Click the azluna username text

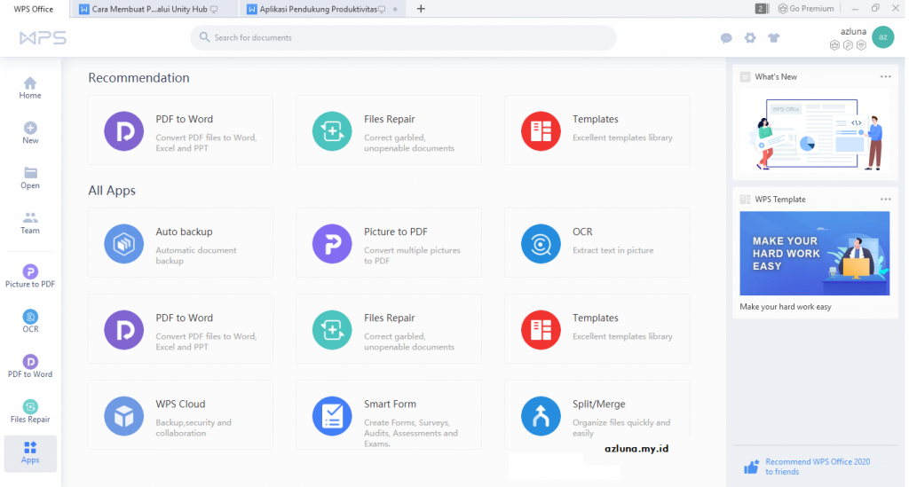[x=853, y=31]
